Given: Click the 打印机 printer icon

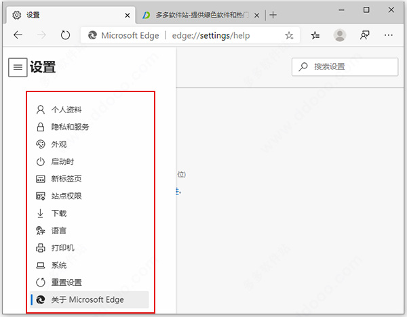Looking at the screenshot, I should pyautogui.click(x=40, y=248).
